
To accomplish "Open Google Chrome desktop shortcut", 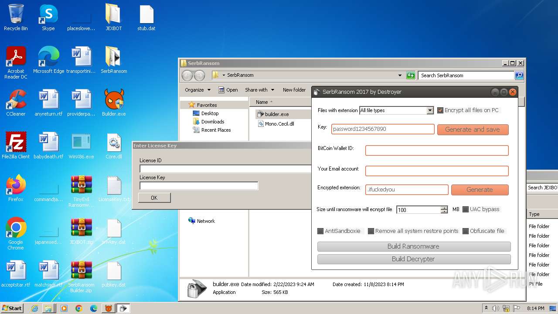I will click(x=16, y=234).
